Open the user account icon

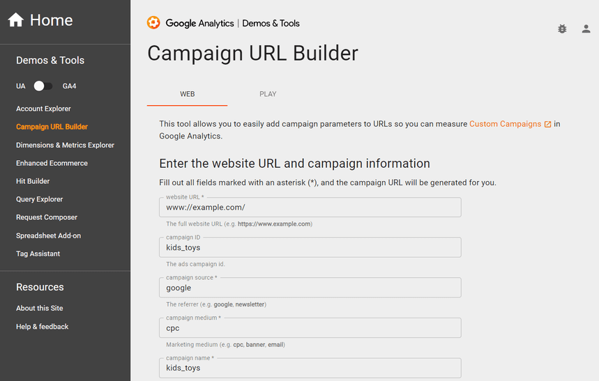point(586,29)
